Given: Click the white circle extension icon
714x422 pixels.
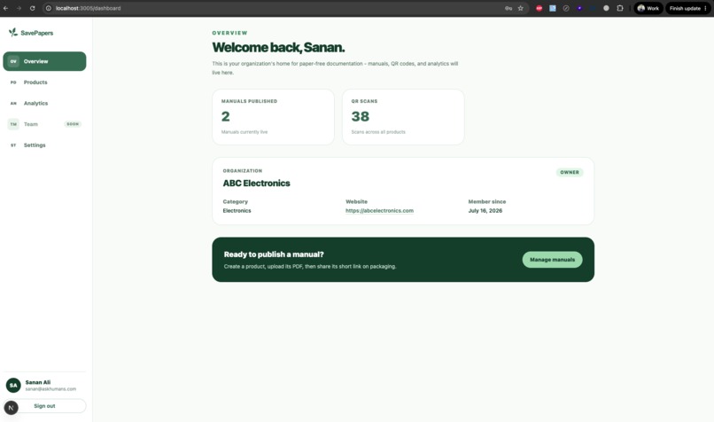Looking at the screenshot, I should tap(606, 8).
